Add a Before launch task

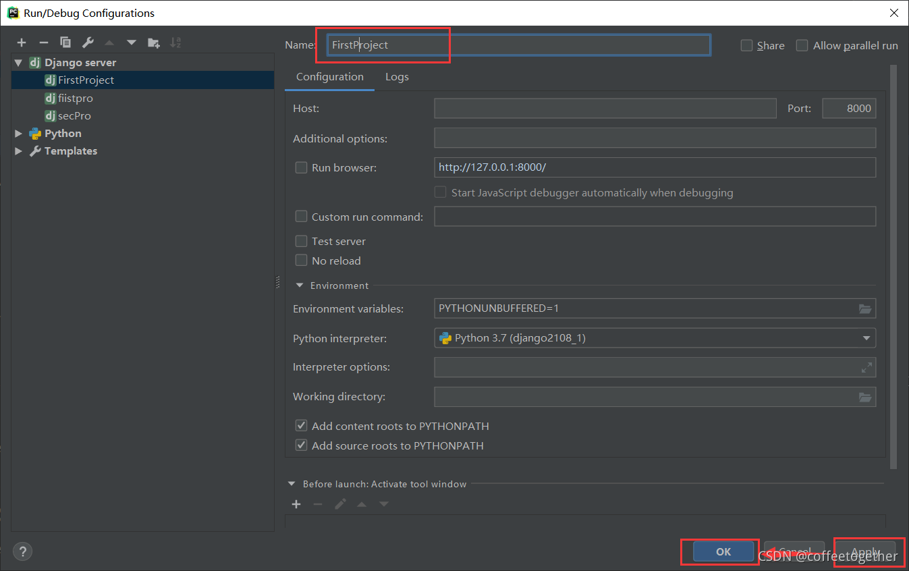click(296, 504)
